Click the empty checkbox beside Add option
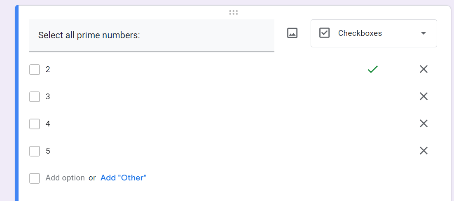 tap(35, 178)
